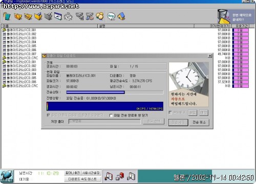This screenshot has width=256, height=184.
Task: Toggle close-window-after-transfer checkbox
Action: pos(111,116)
